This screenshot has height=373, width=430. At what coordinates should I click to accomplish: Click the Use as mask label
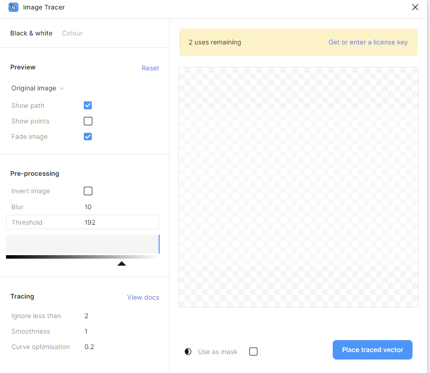[x=217, y=352]
